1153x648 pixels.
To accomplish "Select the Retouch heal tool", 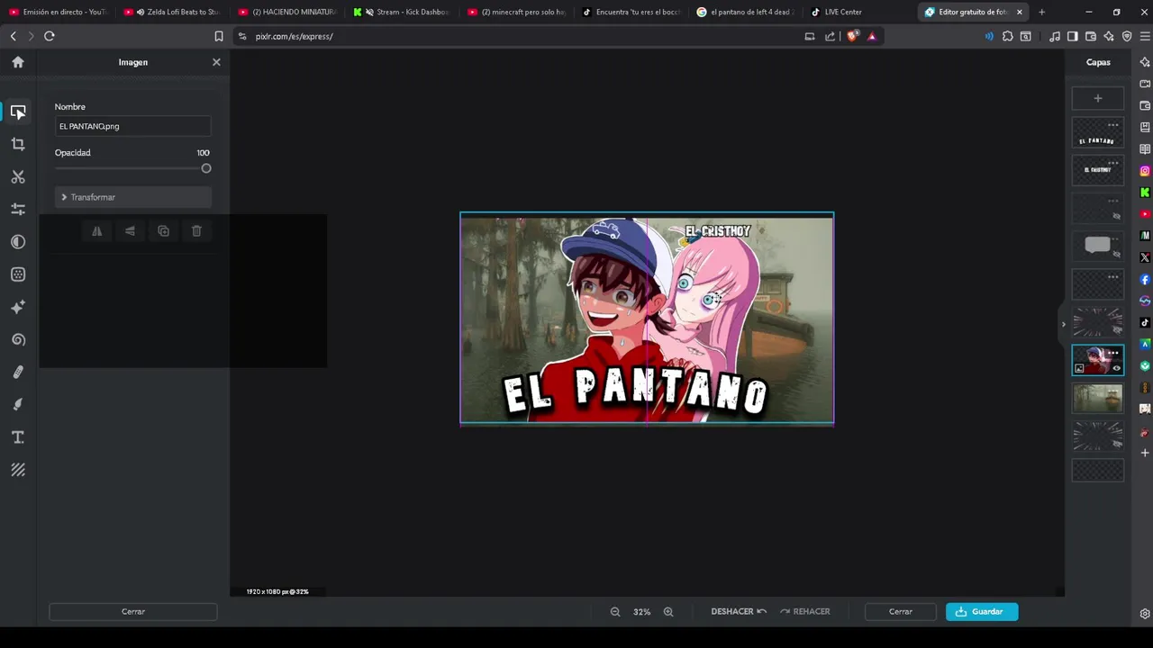I will (x=18, y=372).
